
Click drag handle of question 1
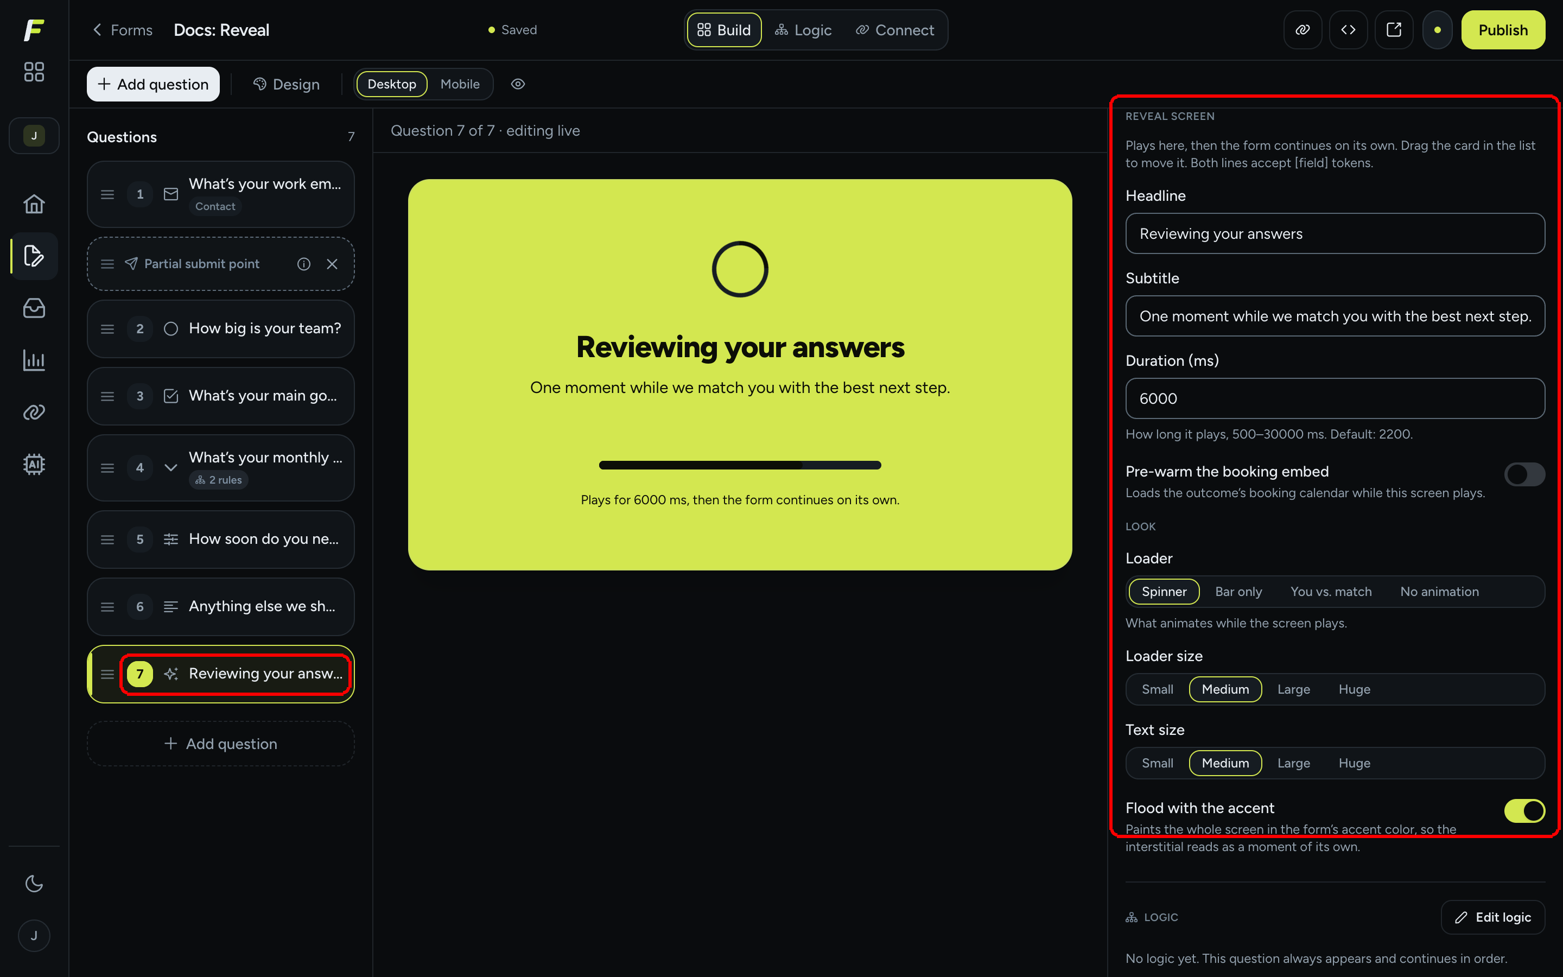[107, 194]
